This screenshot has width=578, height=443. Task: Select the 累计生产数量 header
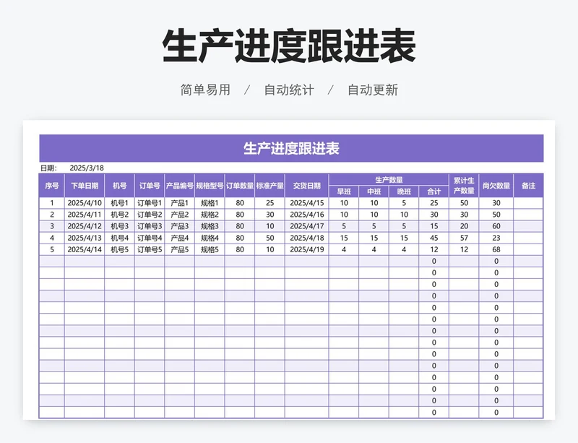[x=464, y=186]
